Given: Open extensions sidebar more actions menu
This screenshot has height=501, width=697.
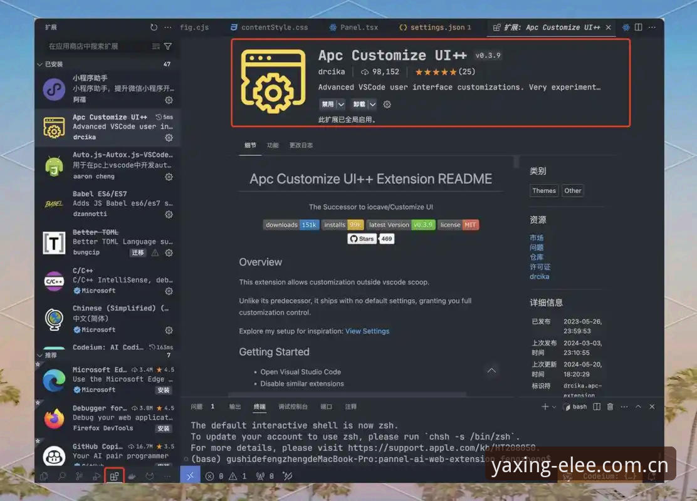Looking at the screenshot, I should click(x=167, y=27).
